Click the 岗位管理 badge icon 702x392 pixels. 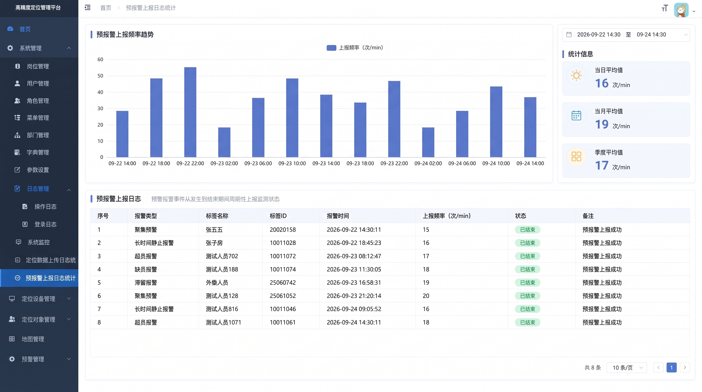[x=17, y=66]
